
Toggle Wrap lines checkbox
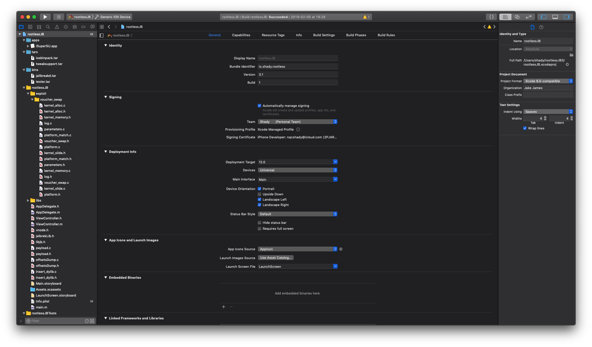[525, 128]
